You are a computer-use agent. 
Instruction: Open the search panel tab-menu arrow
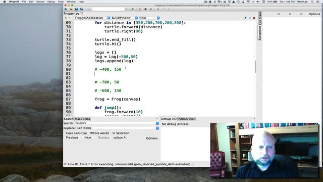click(x=157, y=118)
